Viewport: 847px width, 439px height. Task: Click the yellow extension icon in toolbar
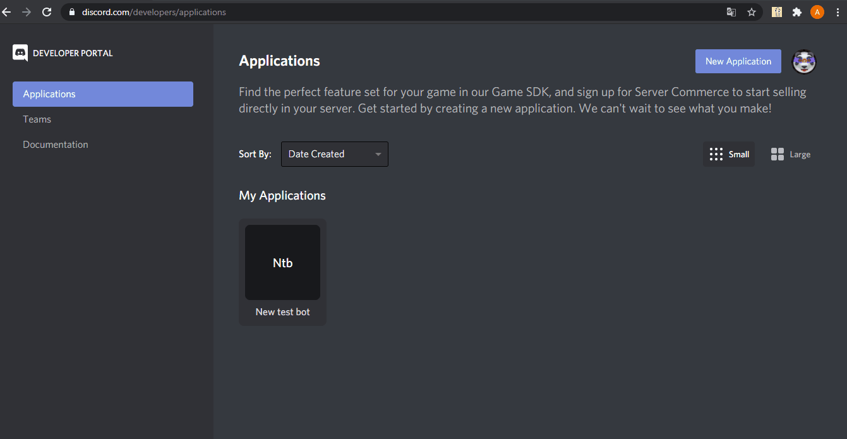[777, 12]
